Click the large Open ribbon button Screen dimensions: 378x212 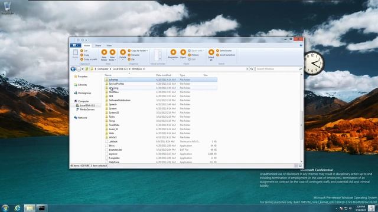pyautogui.click(x=183, y=54)
